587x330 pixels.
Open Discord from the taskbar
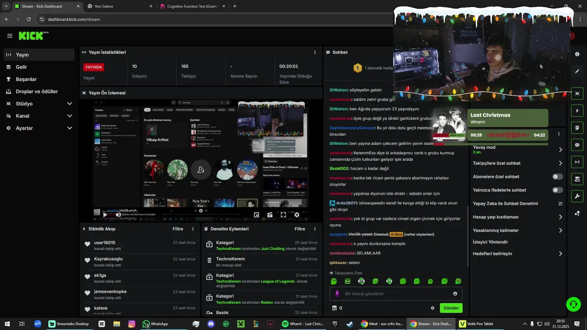point(211,324)
